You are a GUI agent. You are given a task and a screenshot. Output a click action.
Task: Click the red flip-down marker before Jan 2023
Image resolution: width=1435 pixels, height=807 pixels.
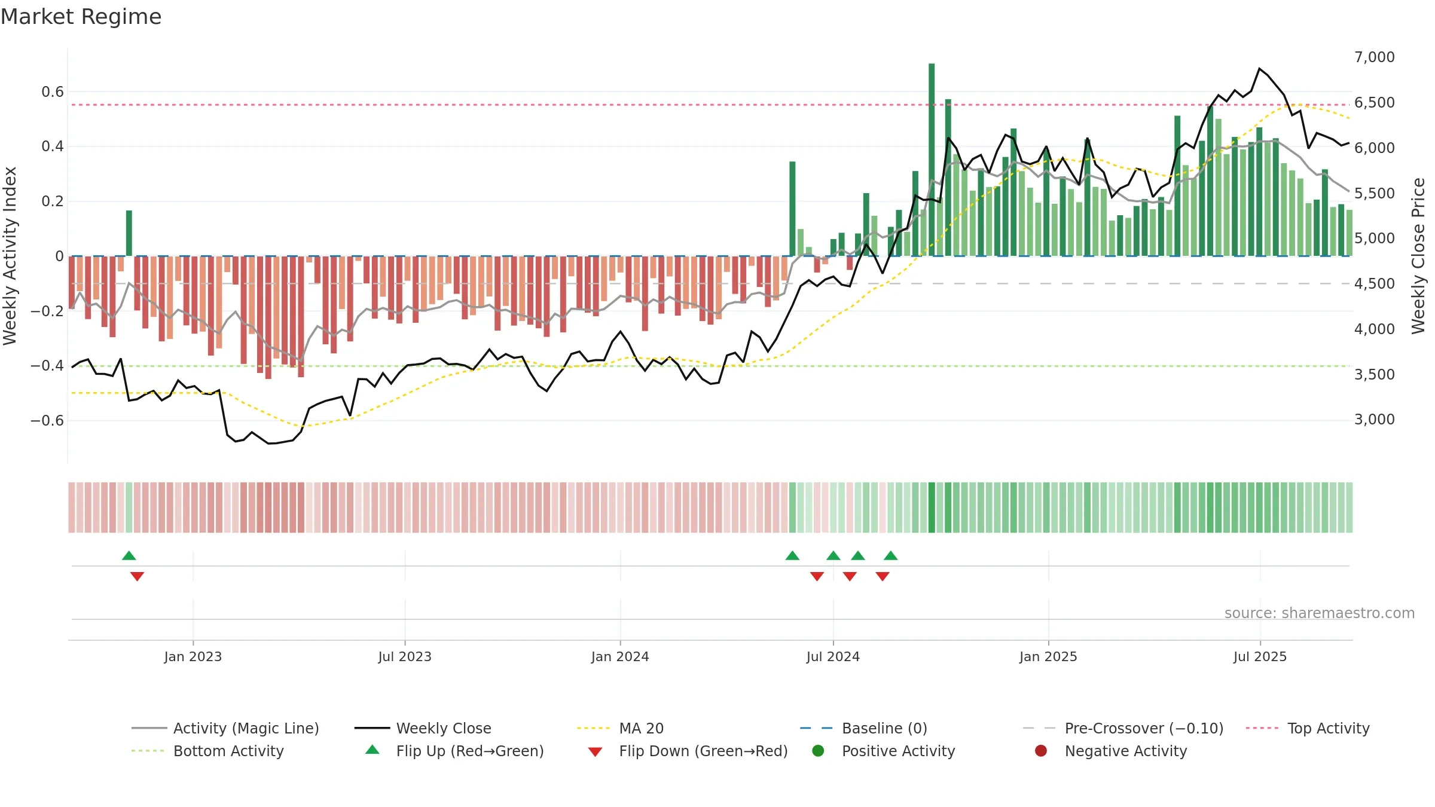point(137,576)
